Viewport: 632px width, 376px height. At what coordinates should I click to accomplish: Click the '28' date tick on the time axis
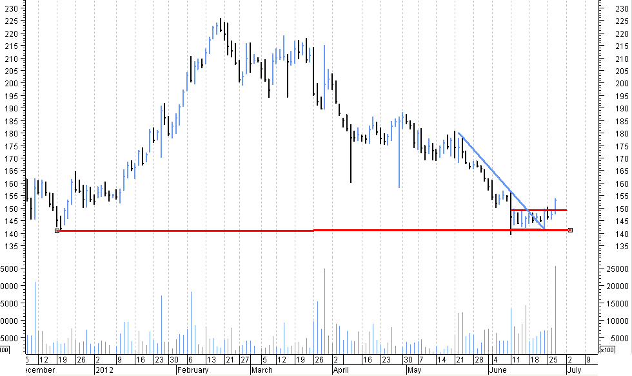(x=479, y=359)
